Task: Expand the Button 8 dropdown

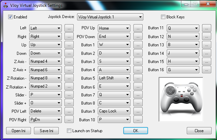Action: click(114, 103)
